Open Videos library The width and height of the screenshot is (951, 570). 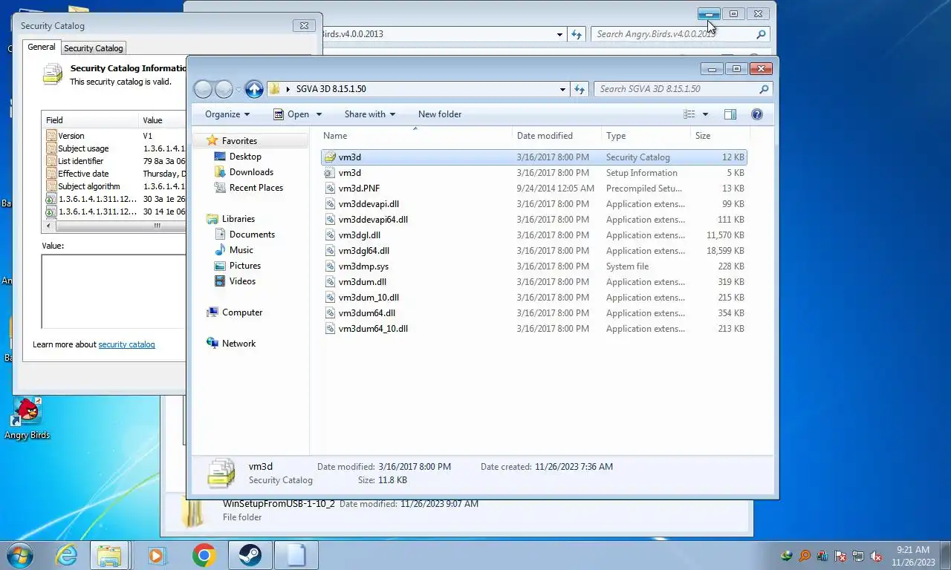click(x=242, y=281)
